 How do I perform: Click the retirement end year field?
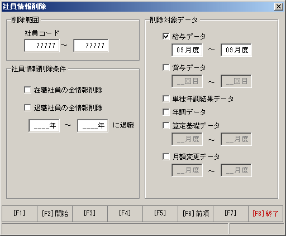93,126
